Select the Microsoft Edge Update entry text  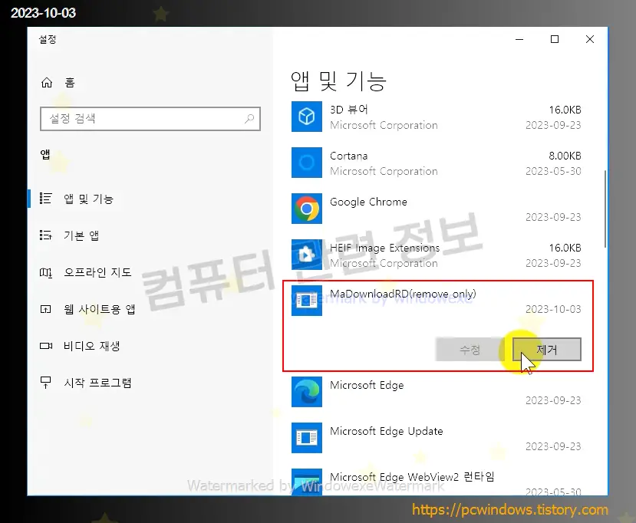tap(386, 431)
